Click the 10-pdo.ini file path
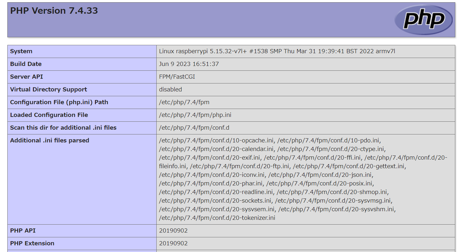462x252 pixels. (x=329, y=140)
